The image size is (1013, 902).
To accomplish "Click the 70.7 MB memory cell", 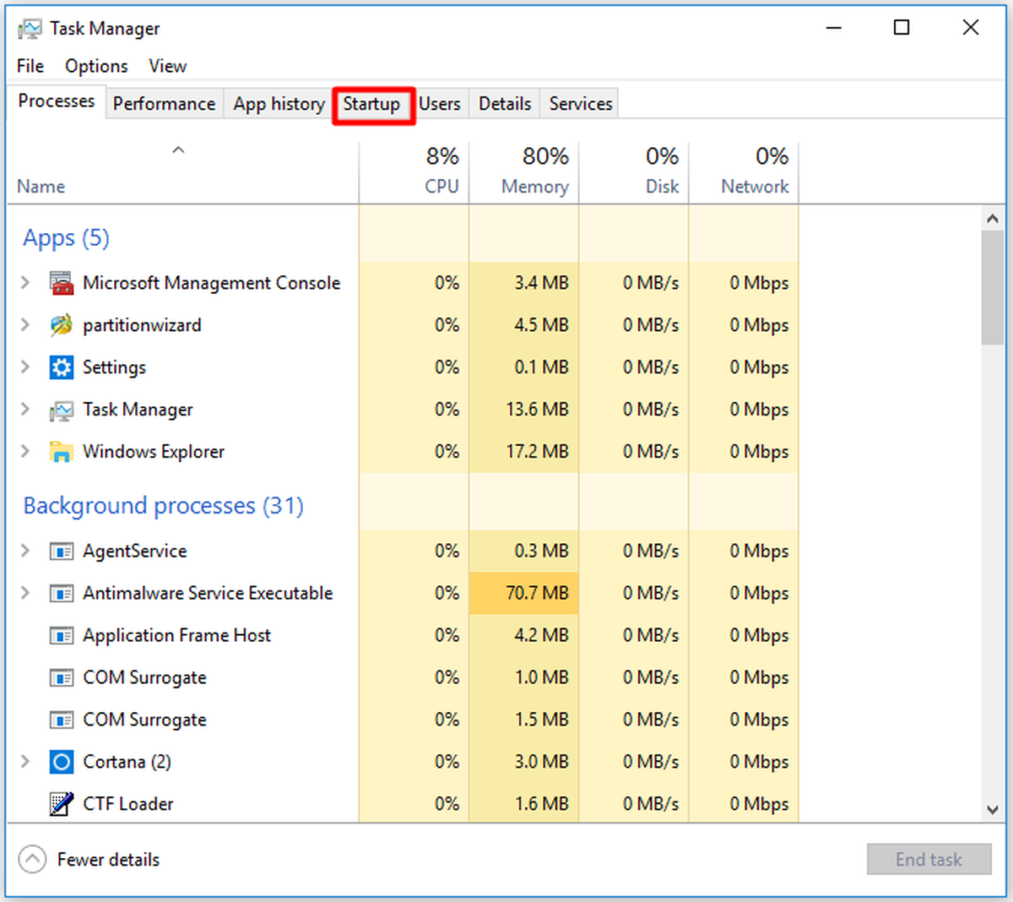I will pos(523,593).
